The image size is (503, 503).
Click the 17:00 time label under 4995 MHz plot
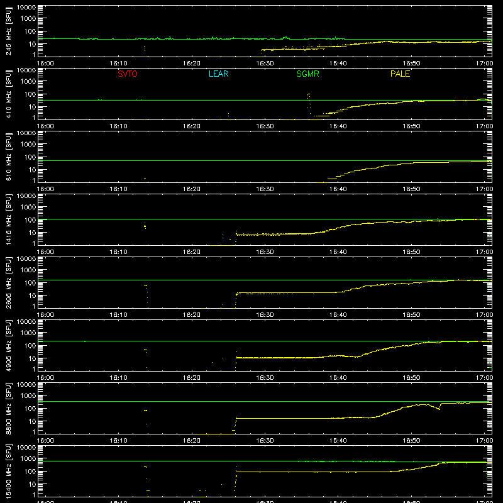pos(484,378)
